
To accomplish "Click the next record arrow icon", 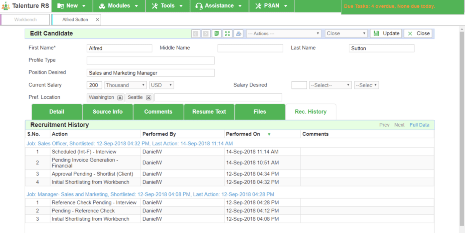I will click(206, 34).
